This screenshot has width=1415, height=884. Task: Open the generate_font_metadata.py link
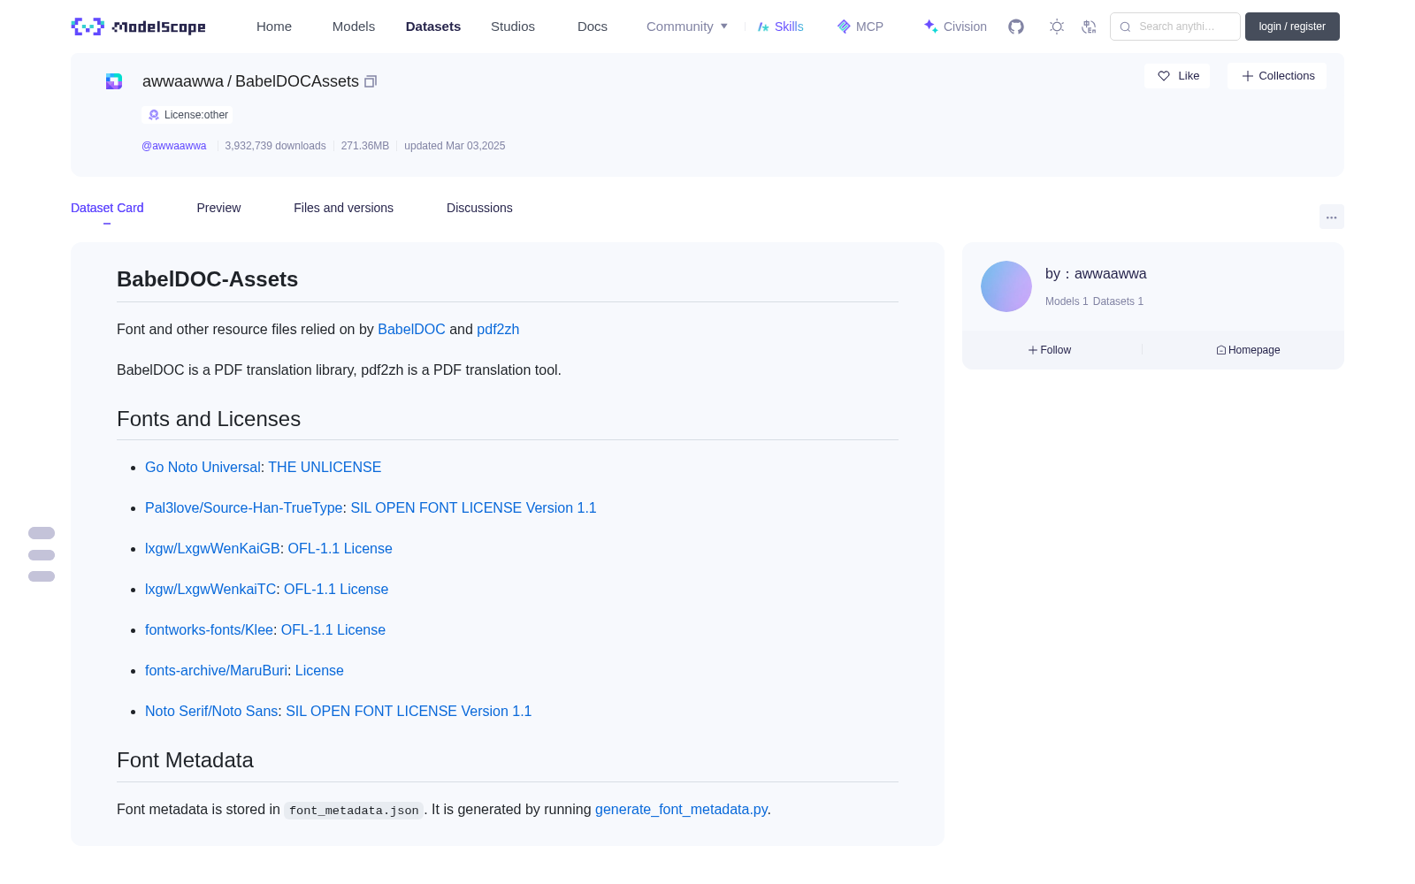click(681, 809)
